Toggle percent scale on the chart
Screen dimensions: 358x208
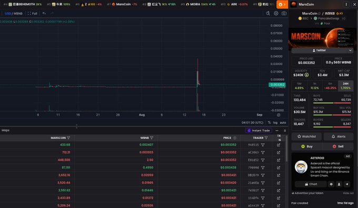coord(269,123)
